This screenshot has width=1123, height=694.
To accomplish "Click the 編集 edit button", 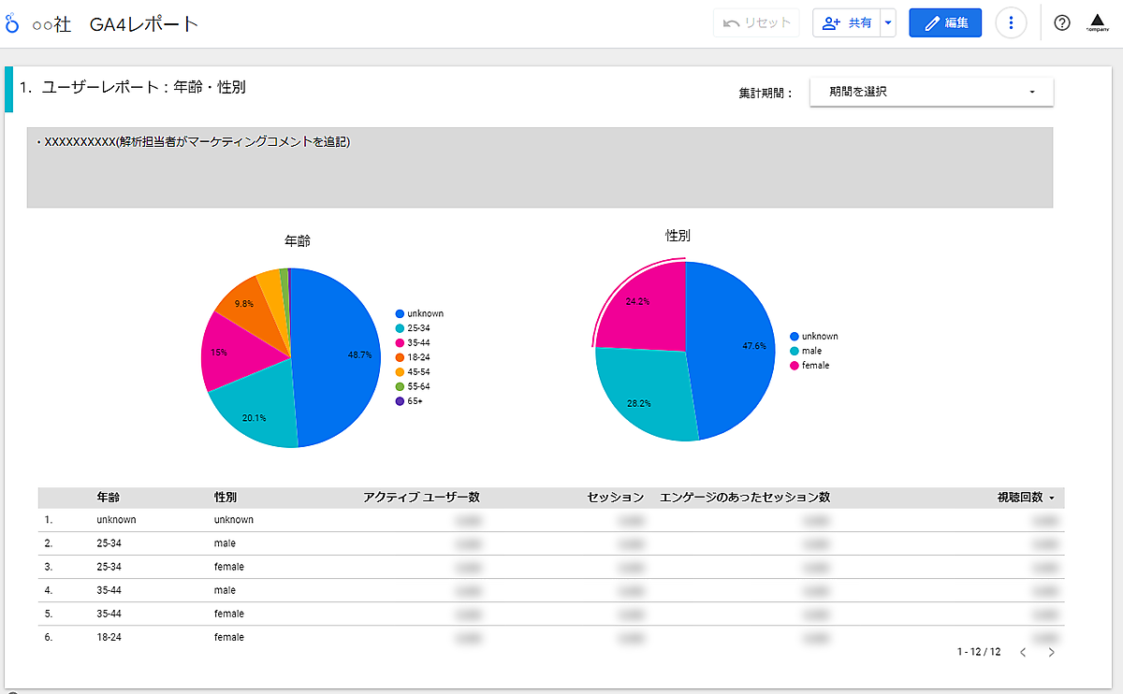I will pos(945,23).
